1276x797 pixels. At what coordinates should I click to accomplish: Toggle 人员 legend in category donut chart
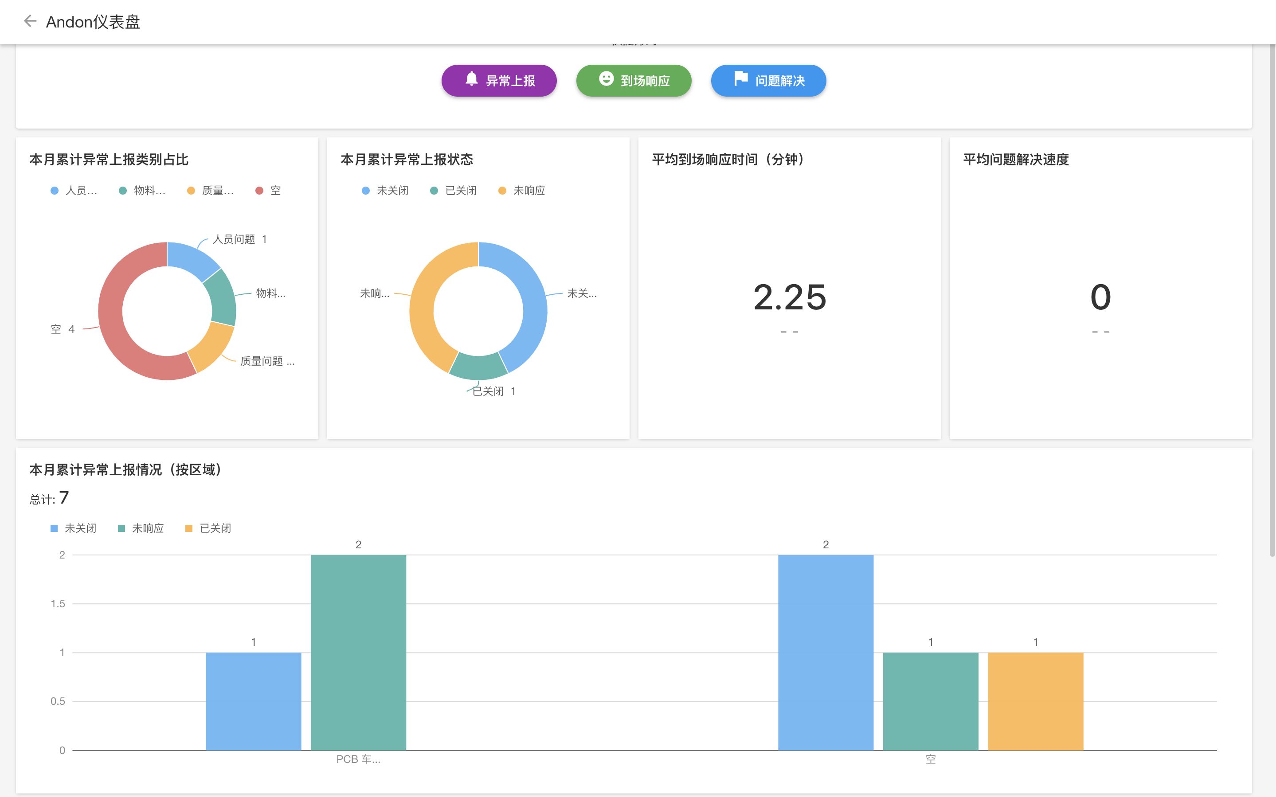(x=74, y=191)
